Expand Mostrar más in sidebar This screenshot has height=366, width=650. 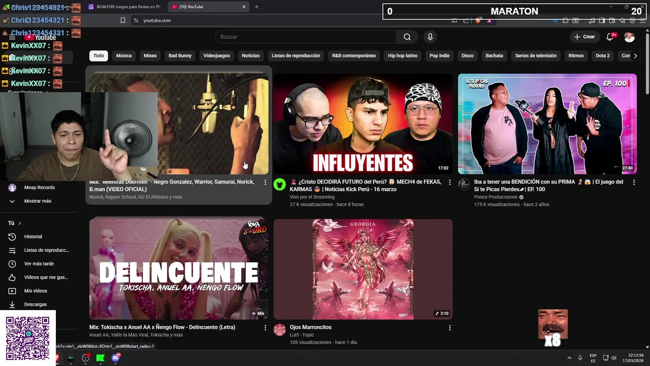click(x=38, y=201)
